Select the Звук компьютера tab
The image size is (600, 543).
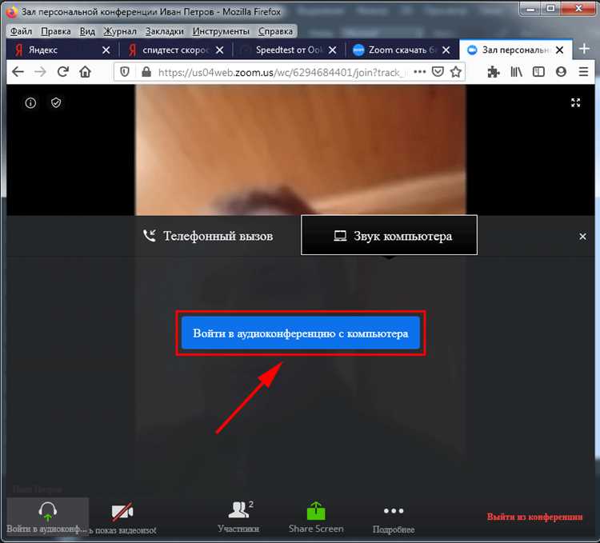pos(389,236)
